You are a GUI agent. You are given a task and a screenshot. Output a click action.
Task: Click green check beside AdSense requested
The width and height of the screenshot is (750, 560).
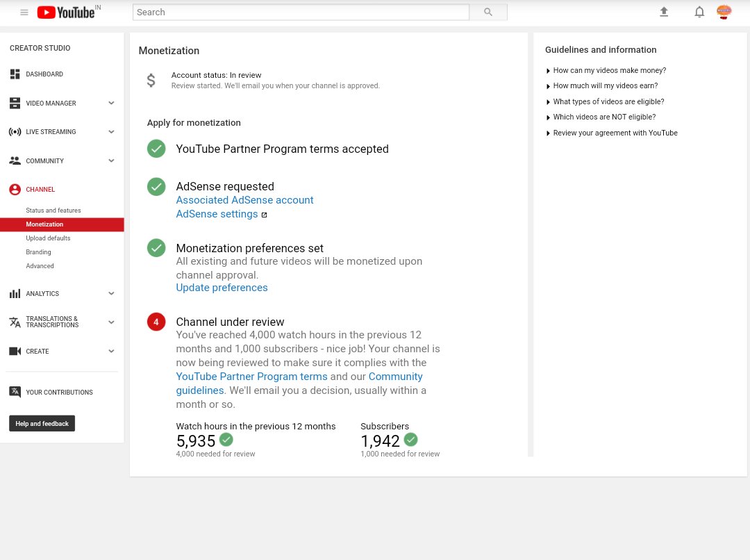(156, 187)
